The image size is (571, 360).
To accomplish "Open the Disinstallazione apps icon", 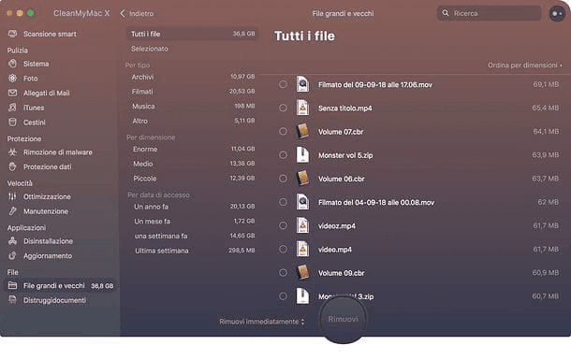I will click(13, 240).
